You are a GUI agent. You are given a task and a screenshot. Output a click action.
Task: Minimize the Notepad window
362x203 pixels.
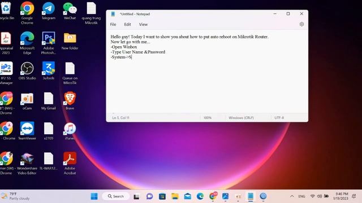click(x=275, y=14)
